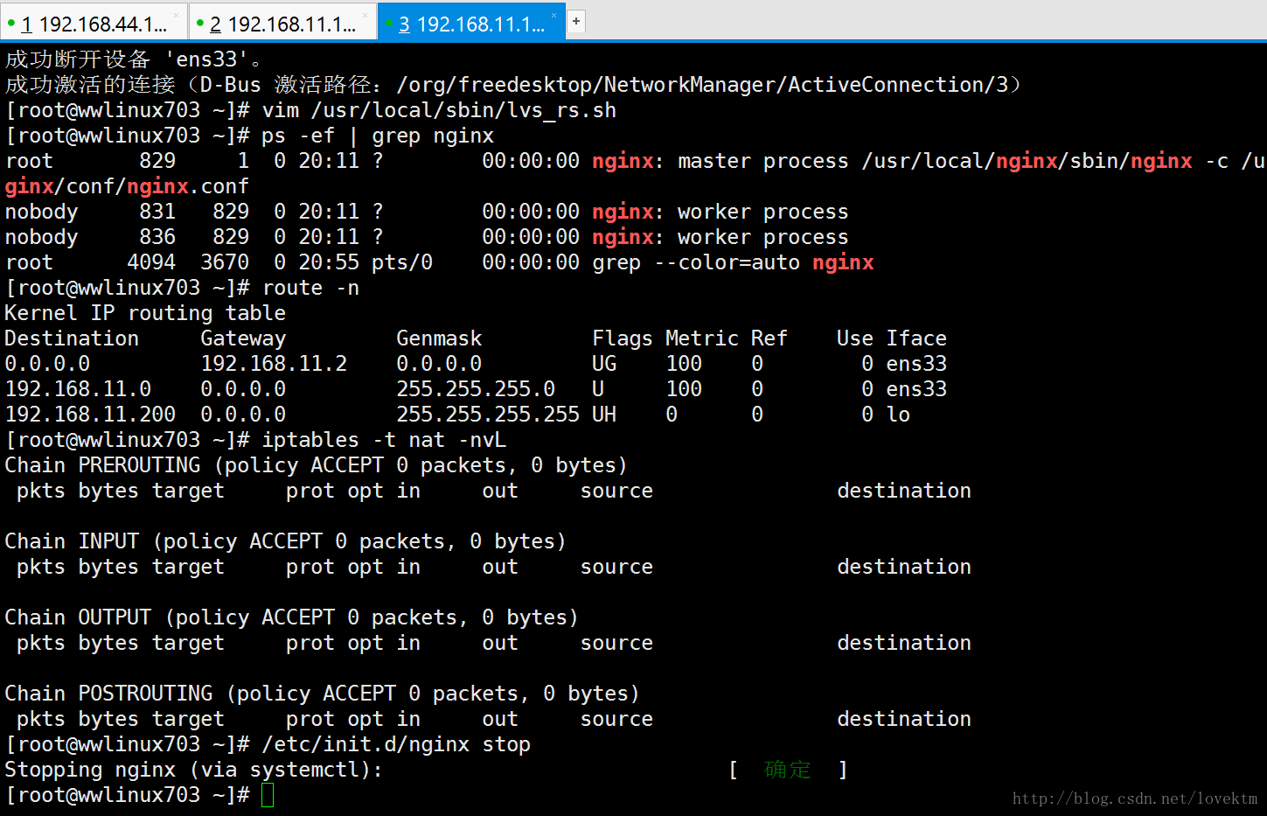Click the 'vim /usr/local/sbin/lvs_rs.sh' command text
Image resolution: width=1267 pixels, height=816 pixels.
[x=439, y=110]
